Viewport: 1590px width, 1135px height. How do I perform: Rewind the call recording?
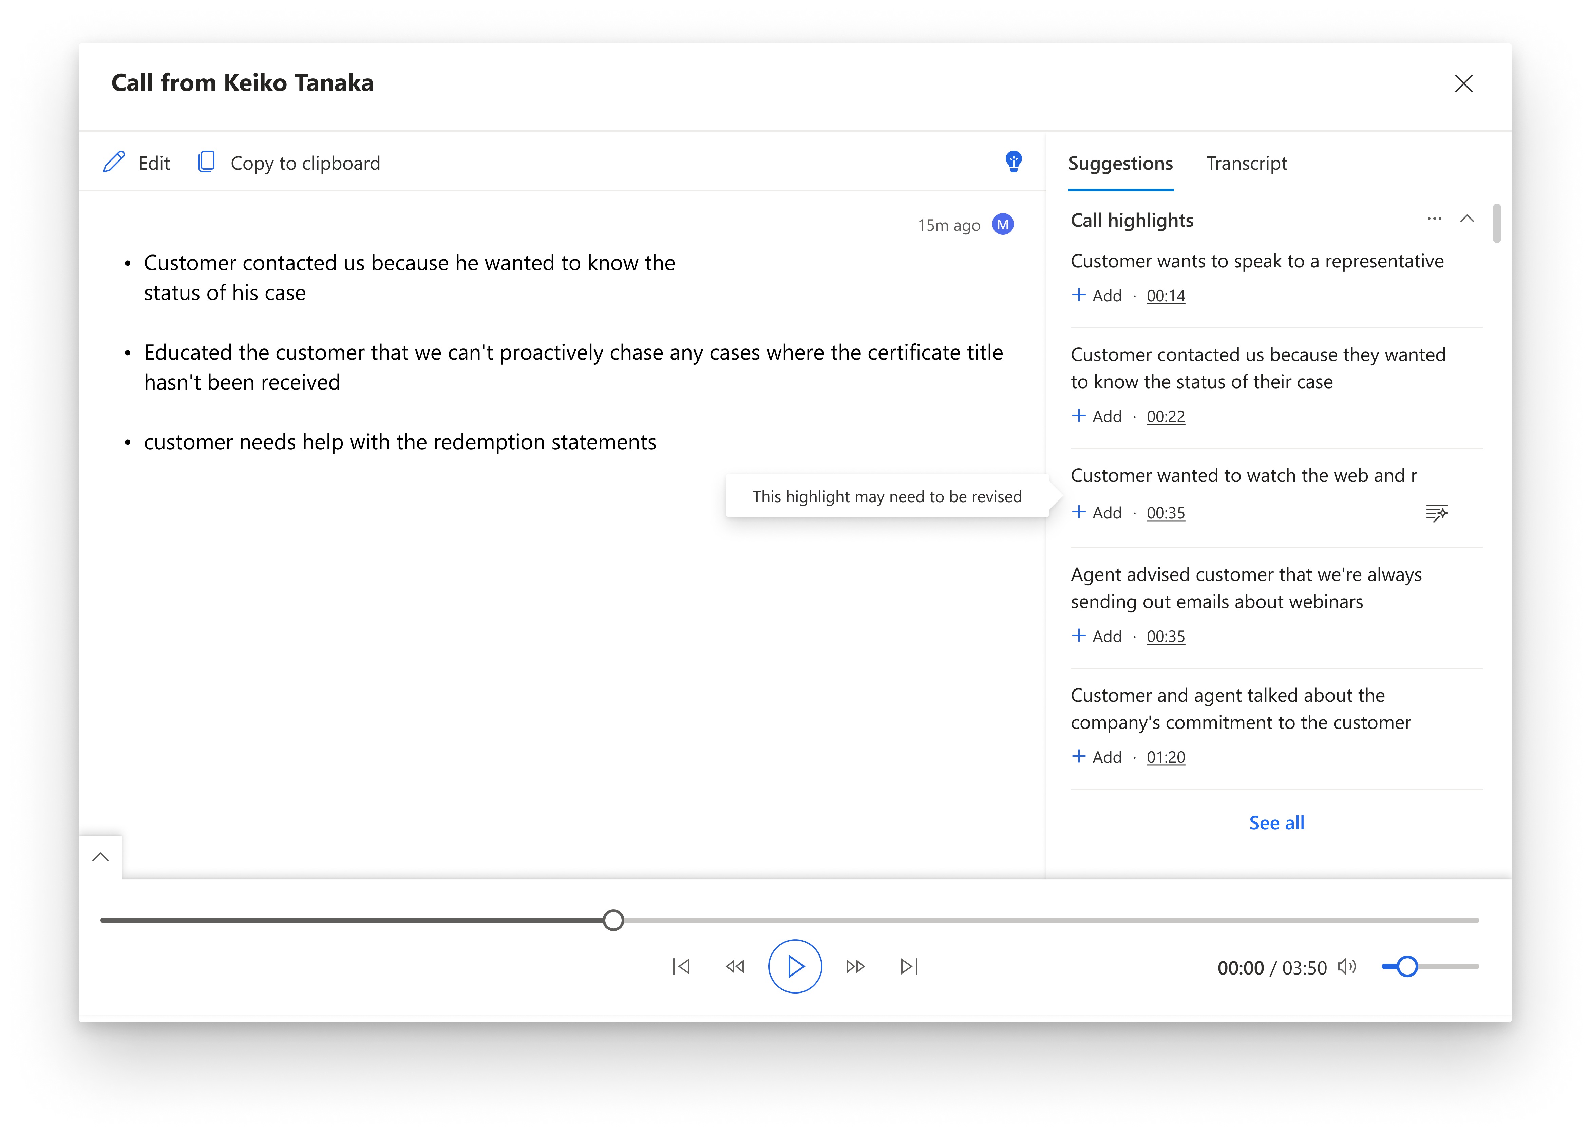coord(735,967)
